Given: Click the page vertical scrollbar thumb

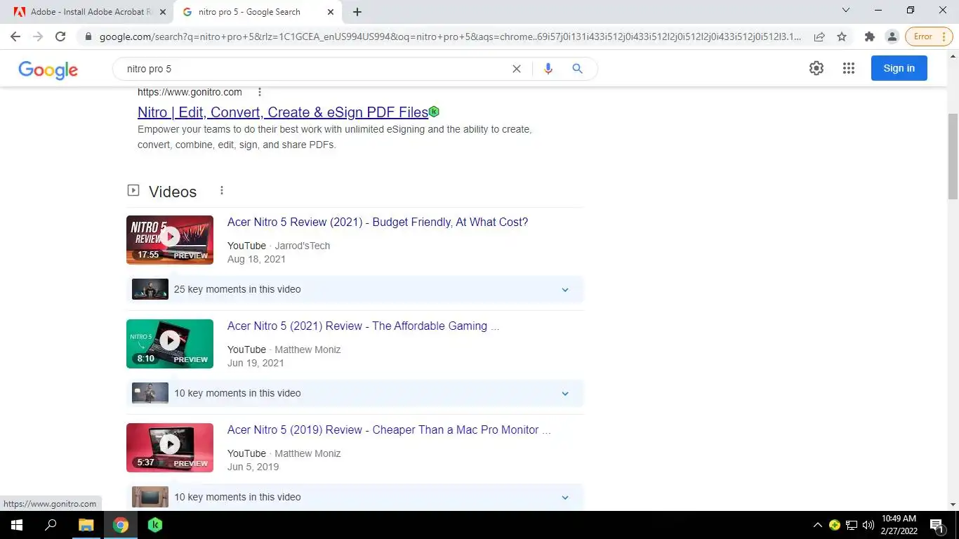Looking at the screenshot, I should (953, 157).
